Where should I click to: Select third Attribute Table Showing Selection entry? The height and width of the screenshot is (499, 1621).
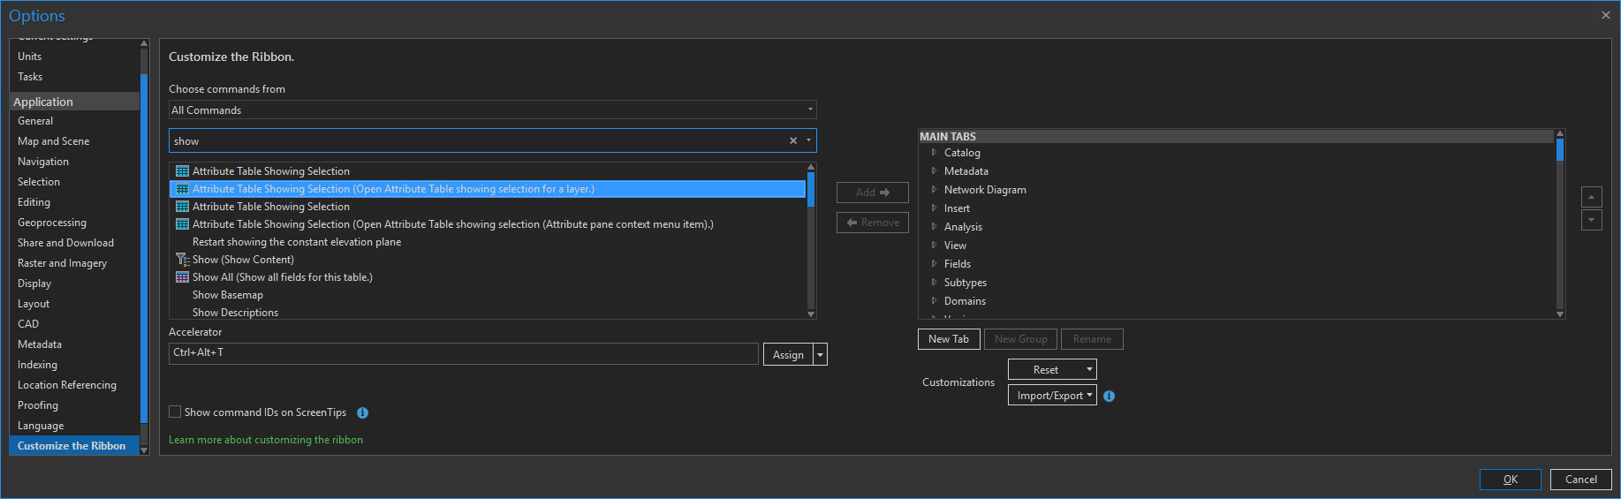click(x=488, y=207)
